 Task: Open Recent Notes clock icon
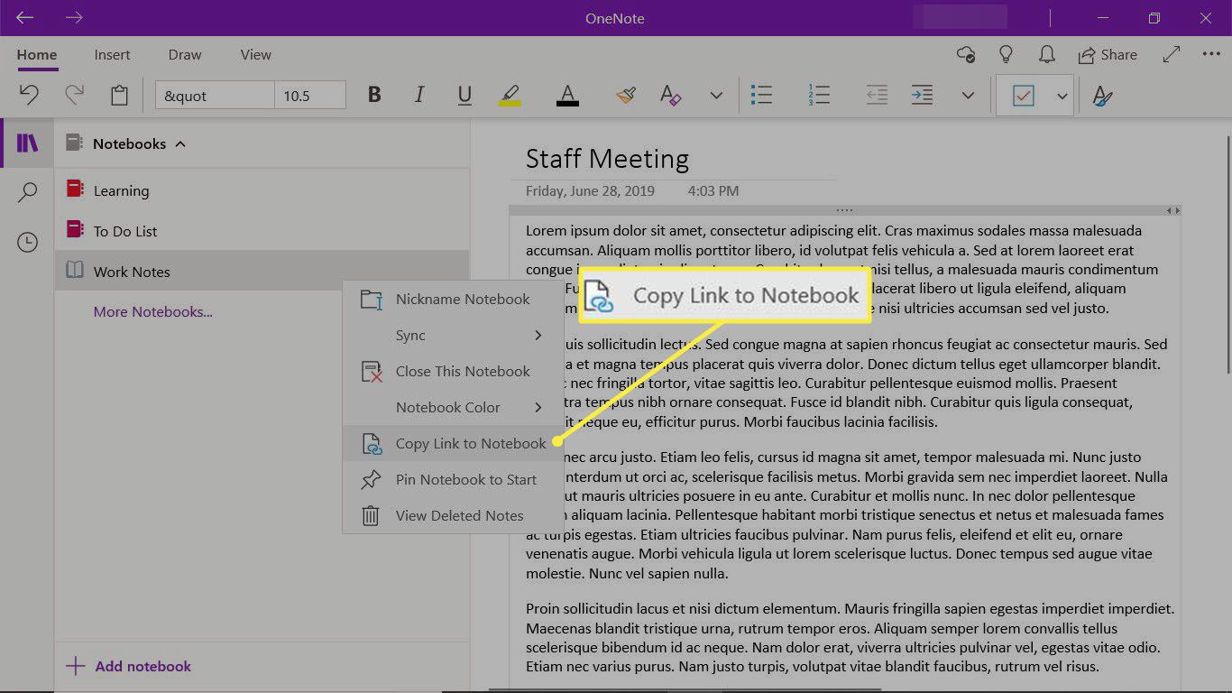coord(28,242)
